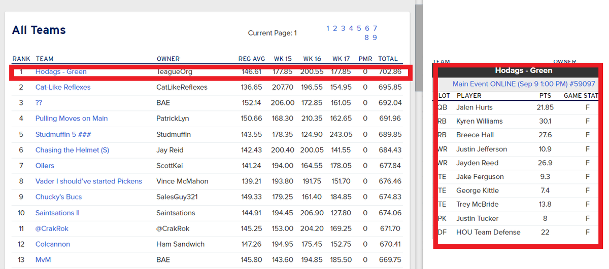Select owner name Jay Reid
This screenshot has width=609, height=269.
pos(170,150)
